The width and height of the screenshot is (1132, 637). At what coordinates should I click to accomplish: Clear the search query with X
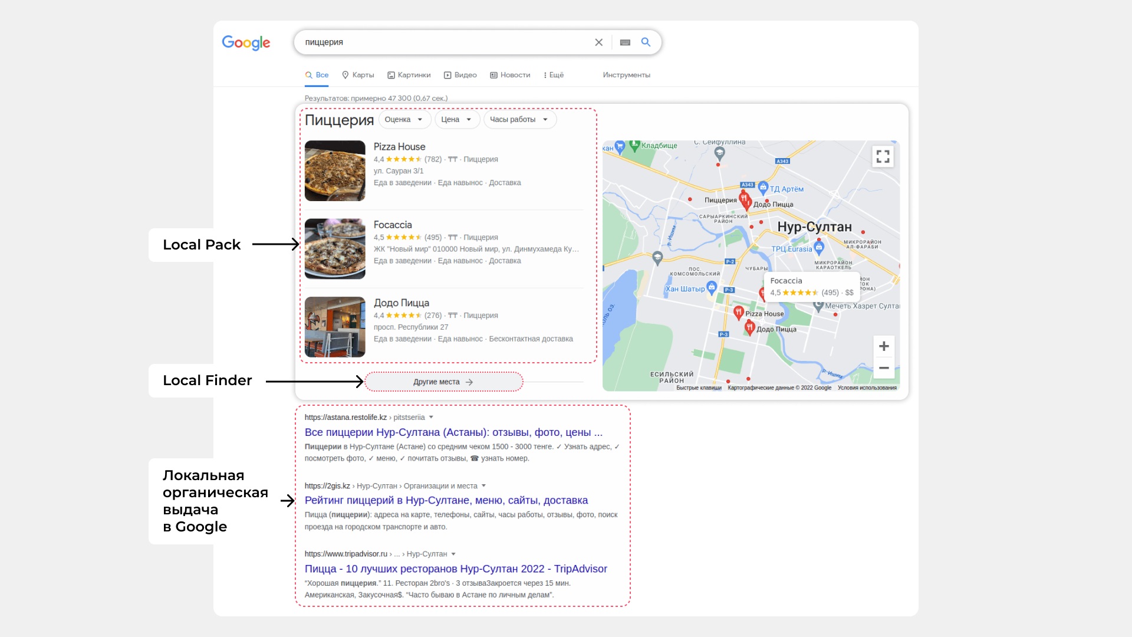[x=598, y=42]
